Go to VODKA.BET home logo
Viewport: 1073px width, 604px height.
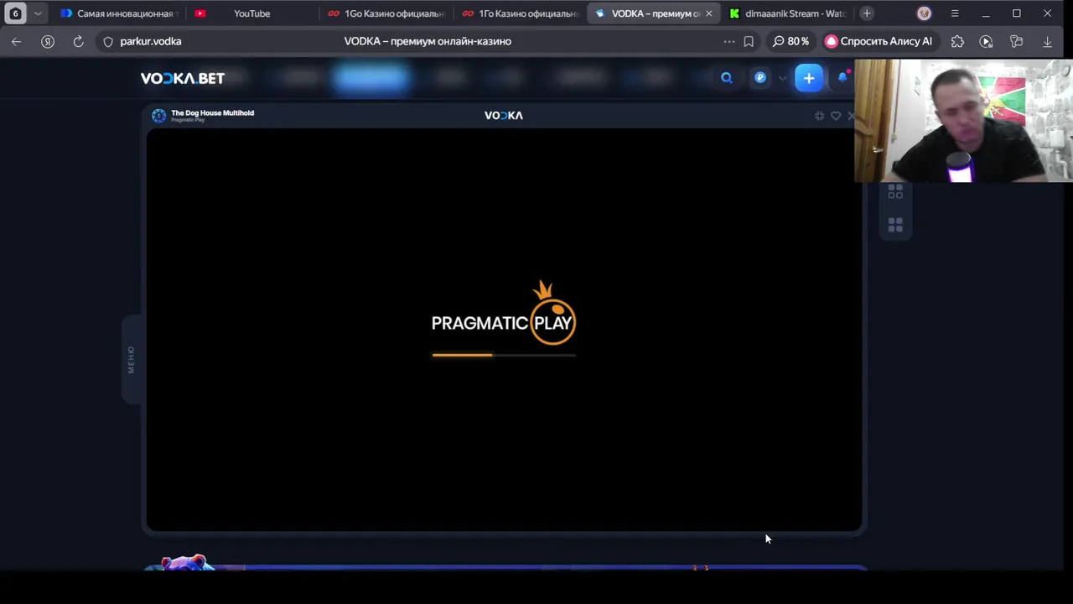(183, 78)
